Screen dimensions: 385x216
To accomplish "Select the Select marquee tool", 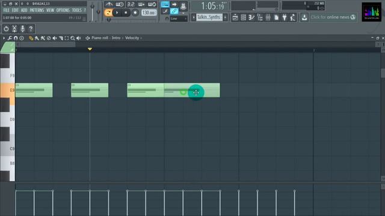I will click(x=67, y=38).
